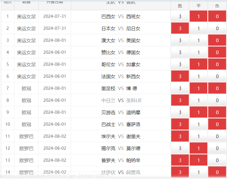The image size is (227, 179).
Task: Deselect win option 3 for 日本女 VS 尼日女
Action: [180, 28]
